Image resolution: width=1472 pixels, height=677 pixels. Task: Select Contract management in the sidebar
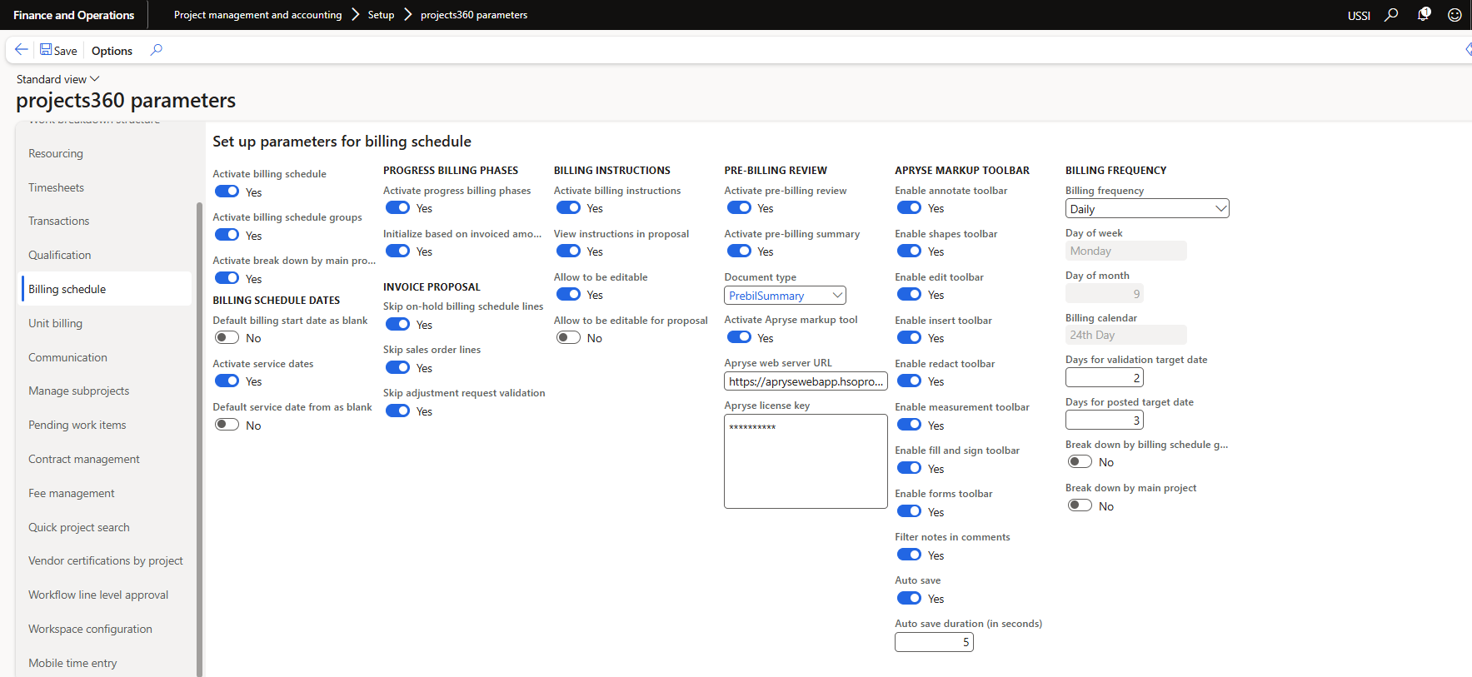click(84, 459)
